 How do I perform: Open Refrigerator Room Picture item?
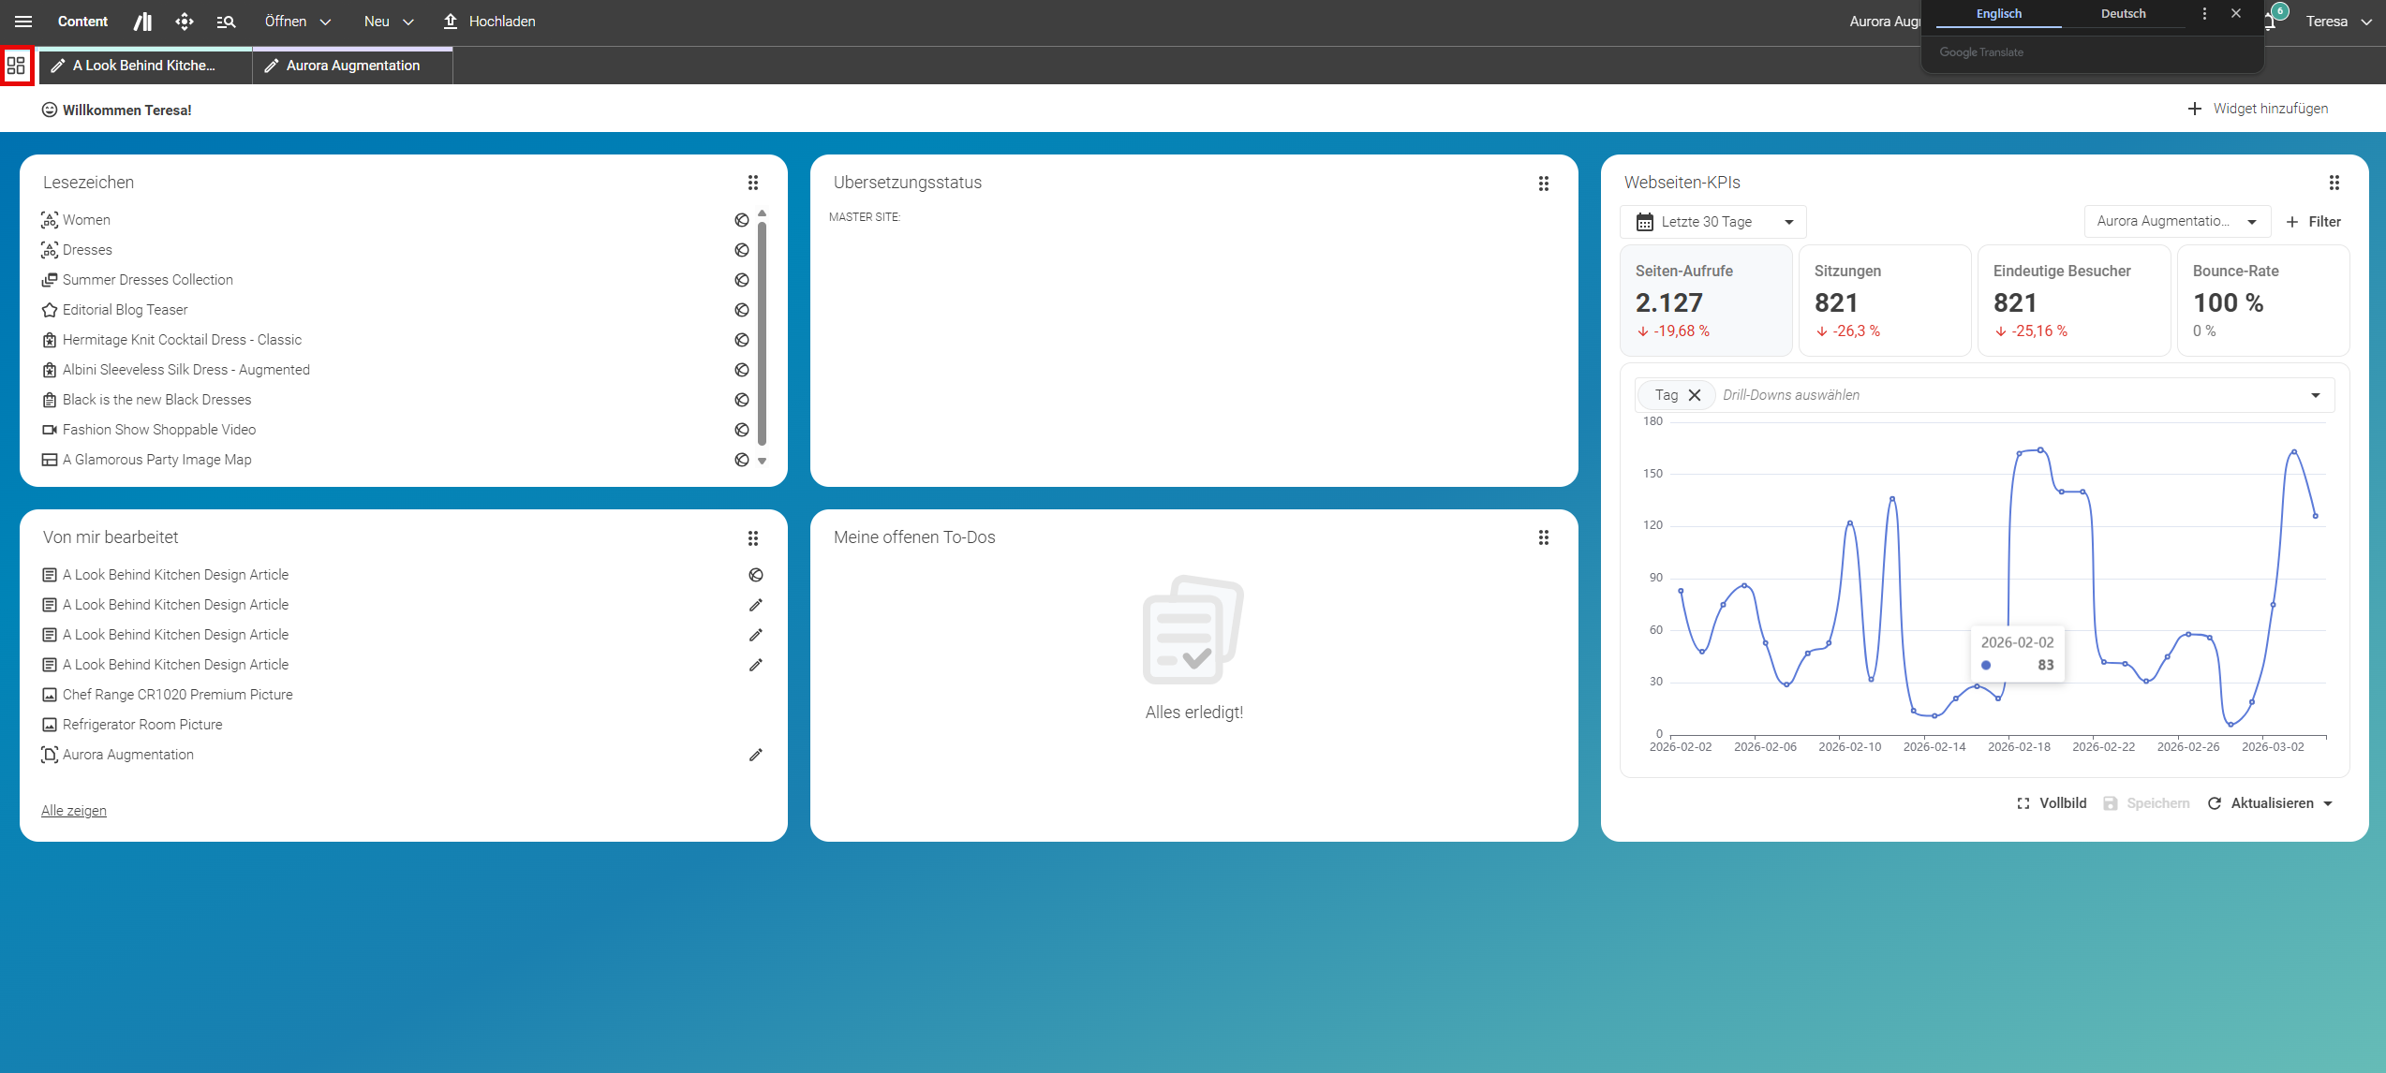(142, 725)
